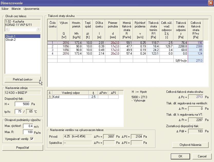Click resistance sum 129.7 in row 2
Screen dimensions: 214x162
[166, 46]
